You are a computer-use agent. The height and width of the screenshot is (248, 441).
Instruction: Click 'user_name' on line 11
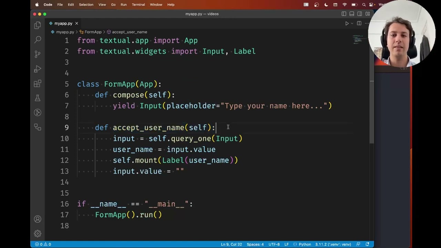133,149
